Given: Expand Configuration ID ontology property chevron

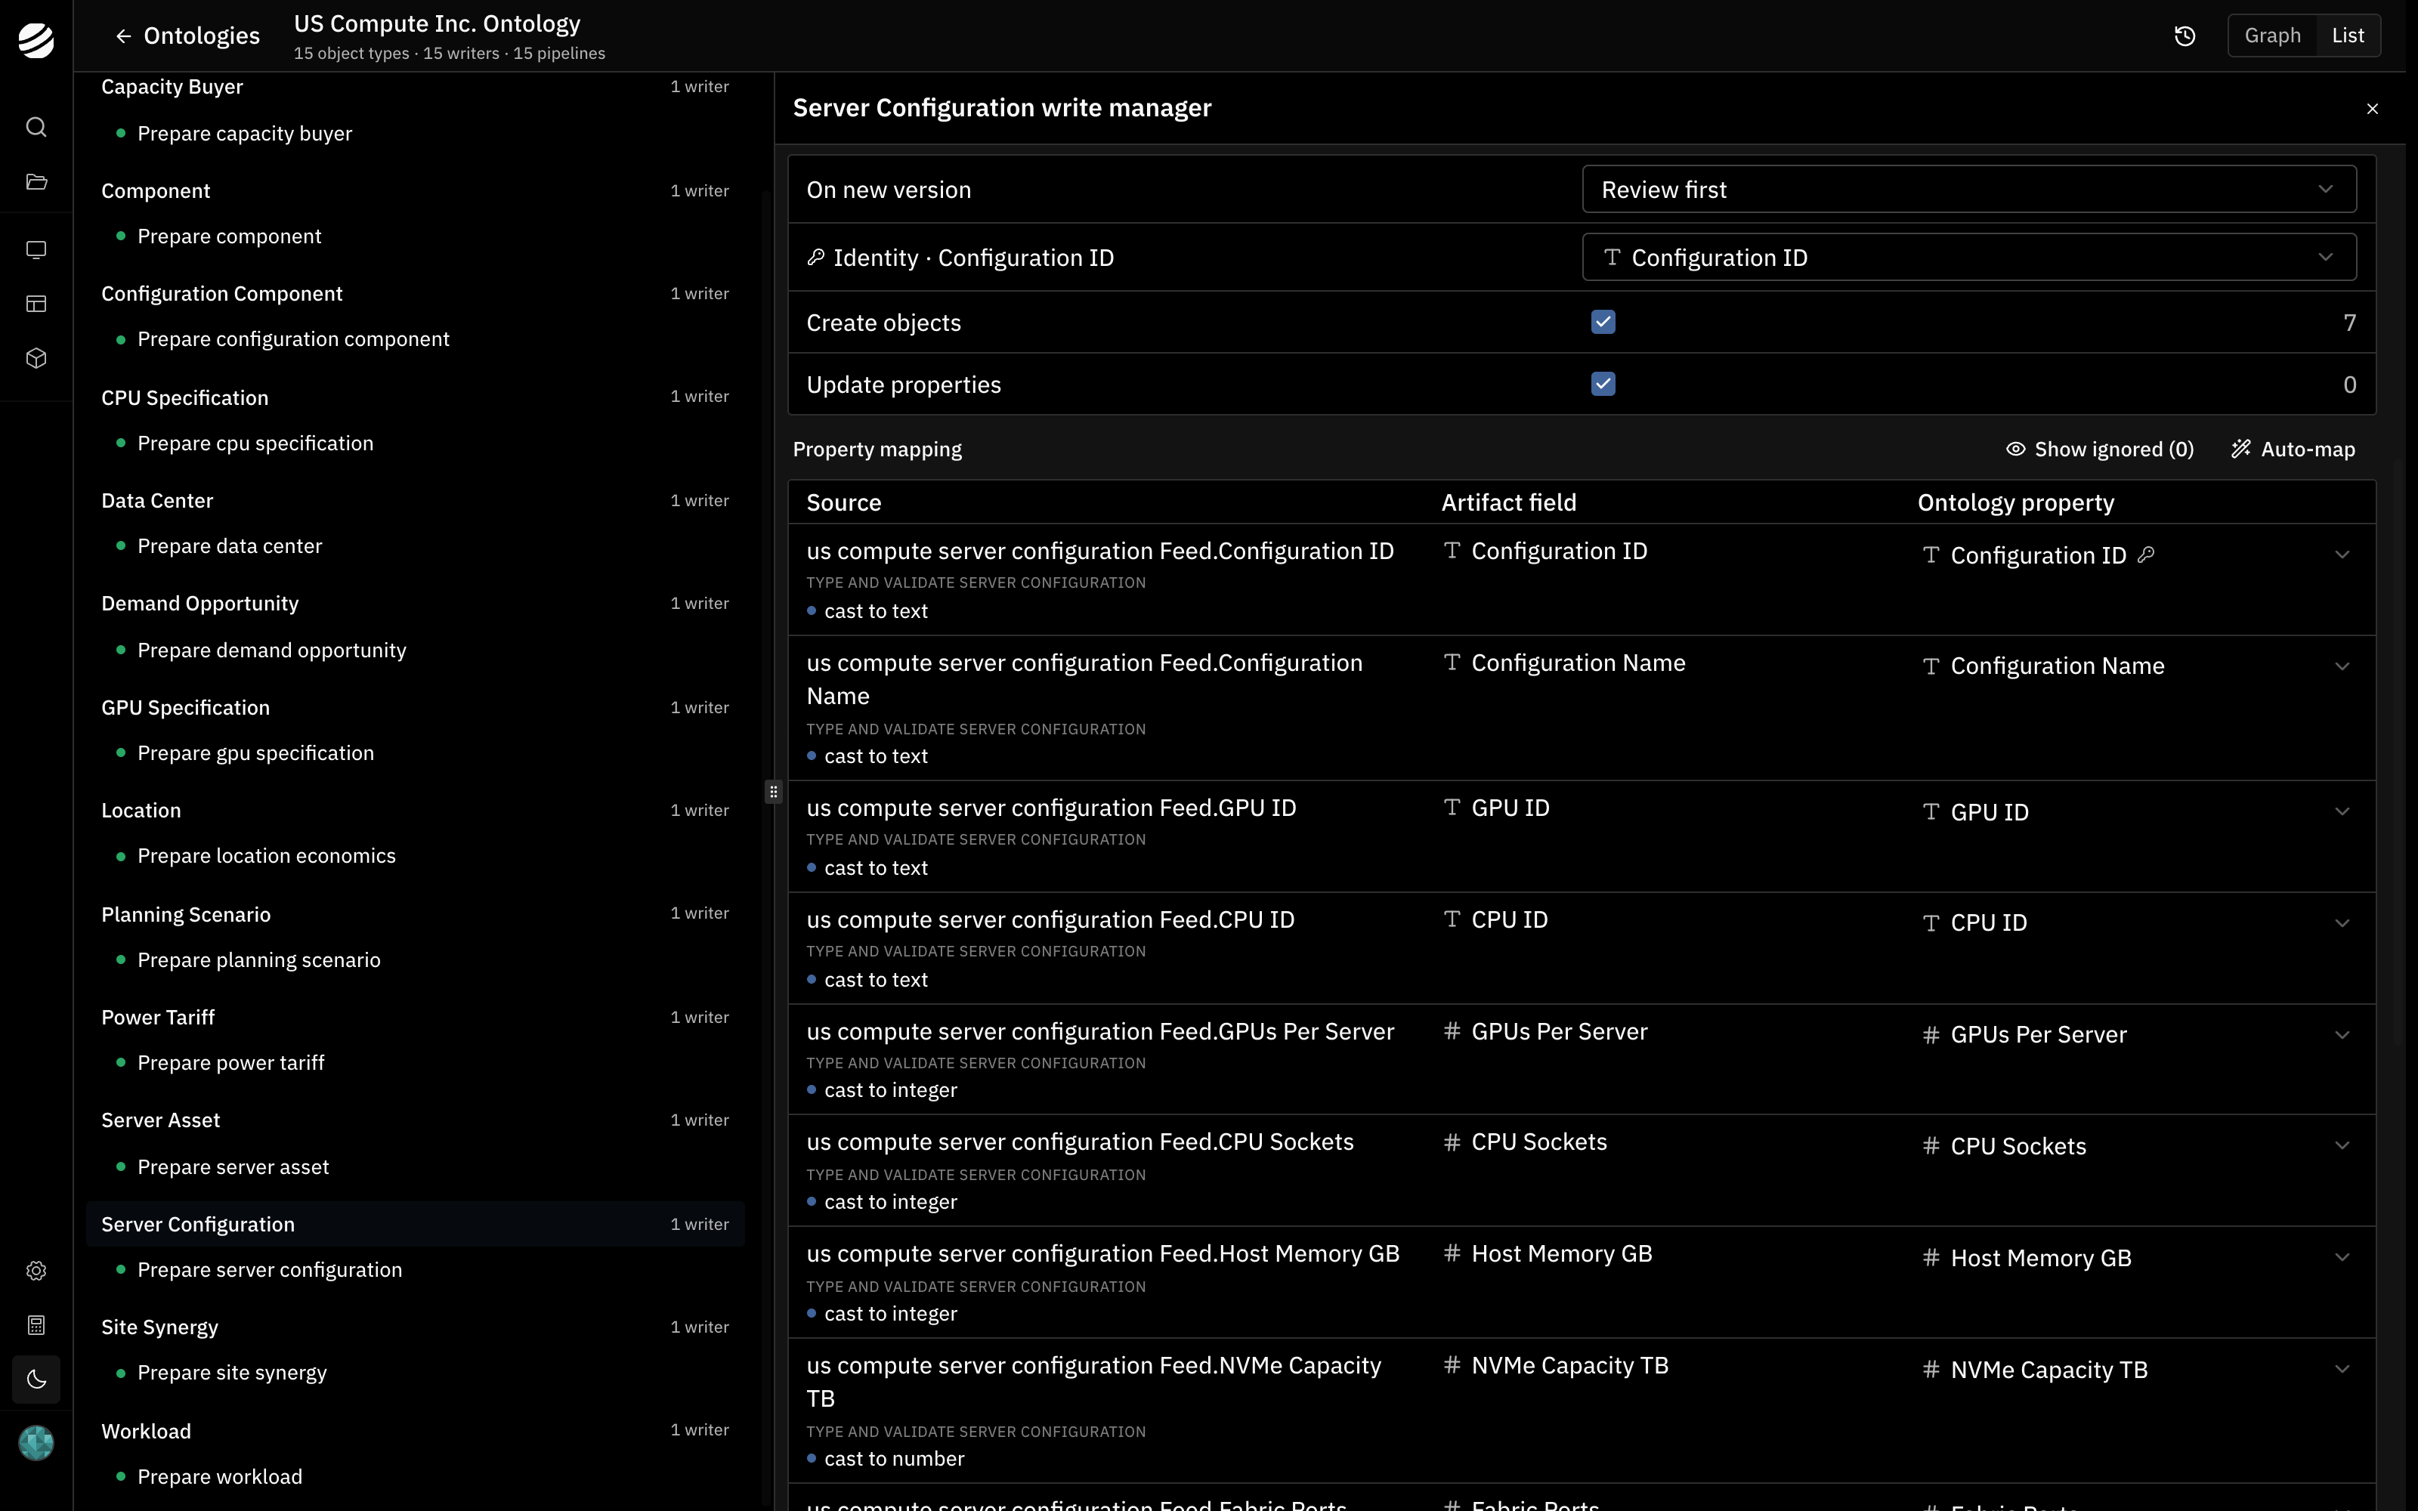Looking at the screenshot, I should click(2341, 555).
